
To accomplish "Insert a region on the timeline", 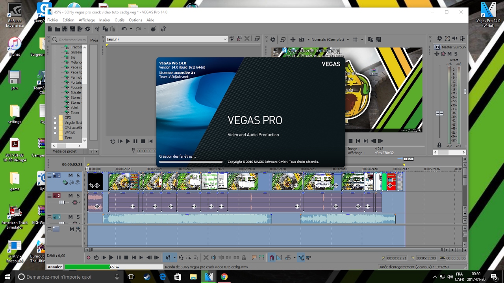I will 261,258.
